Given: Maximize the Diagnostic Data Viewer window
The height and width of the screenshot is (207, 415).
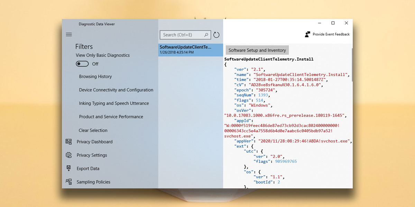Looking at the screenshot, I should (x=333, y=23).
